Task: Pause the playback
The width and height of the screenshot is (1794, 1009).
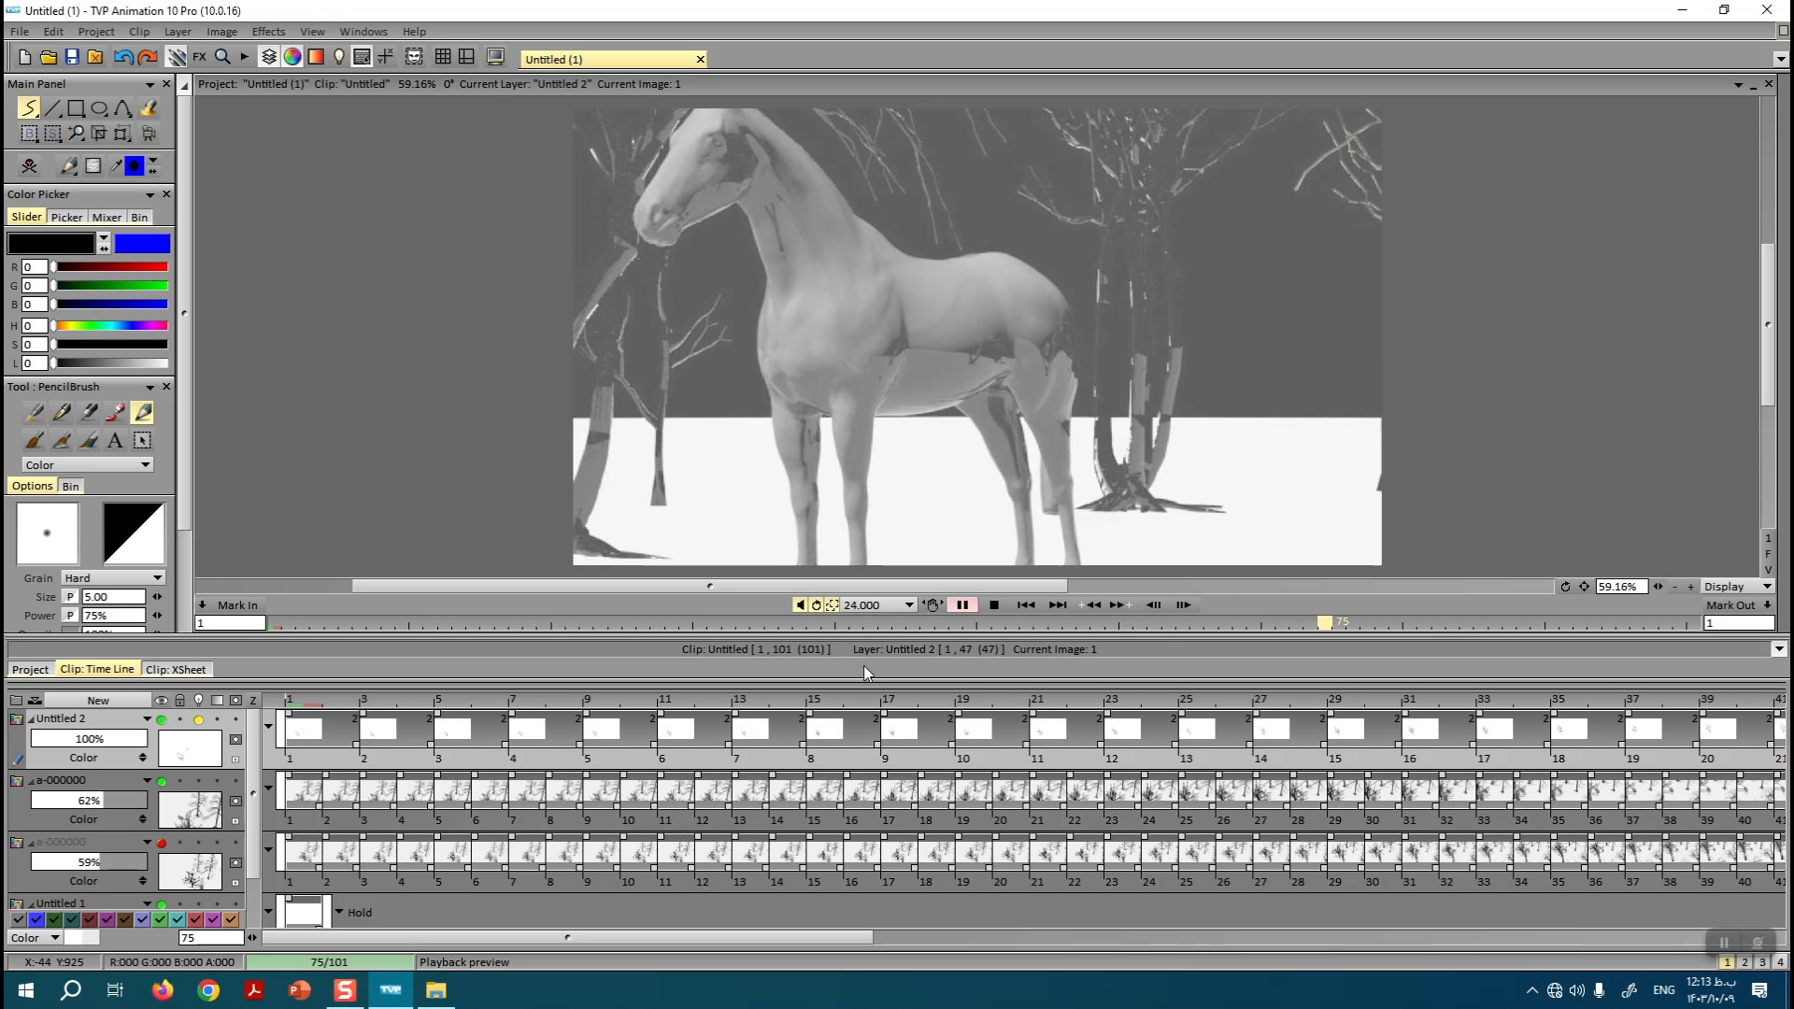Action: (962, 605)
